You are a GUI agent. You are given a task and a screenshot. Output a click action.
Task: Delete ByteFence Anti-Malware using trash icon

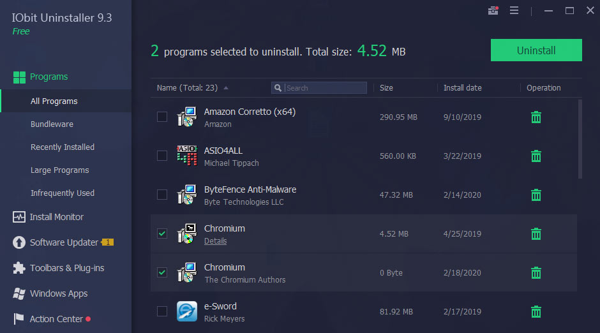(x=536, y=195)
